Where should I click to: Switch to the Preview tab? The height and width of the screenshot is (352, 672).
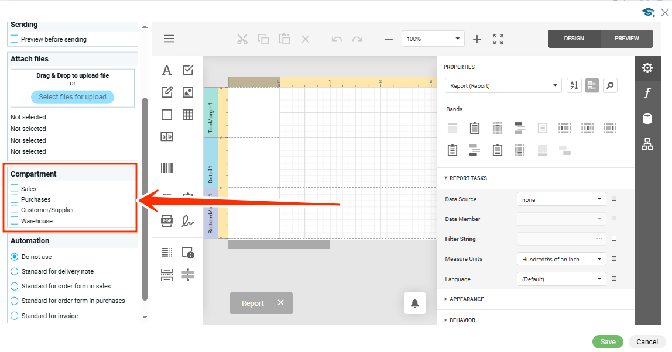coord(626,39)
